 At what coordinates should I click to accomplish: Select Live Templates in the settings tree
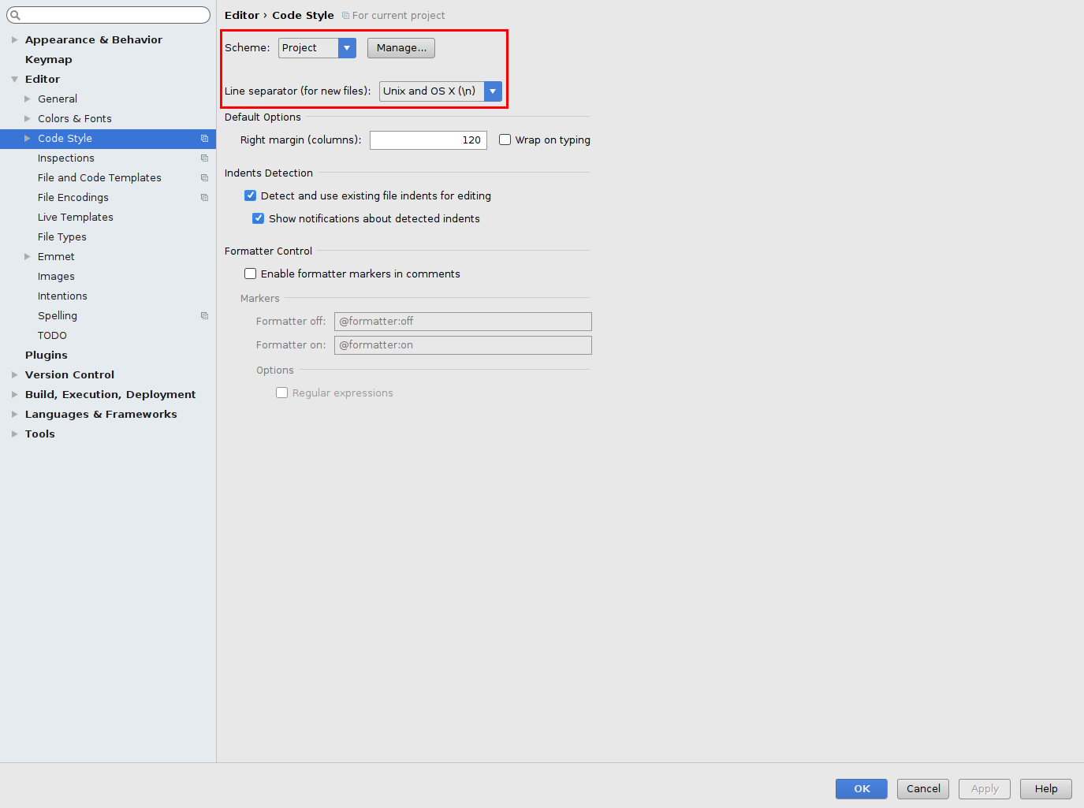coord(76,218)
